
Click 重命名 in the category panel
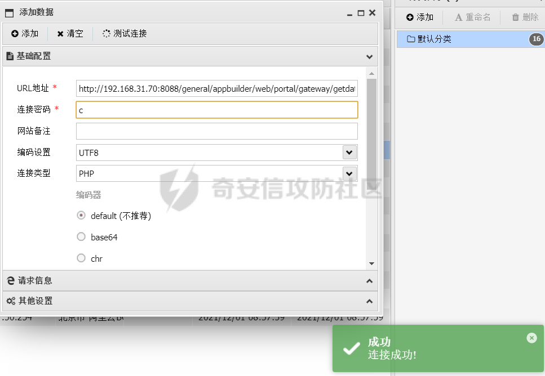pos(473,17)
